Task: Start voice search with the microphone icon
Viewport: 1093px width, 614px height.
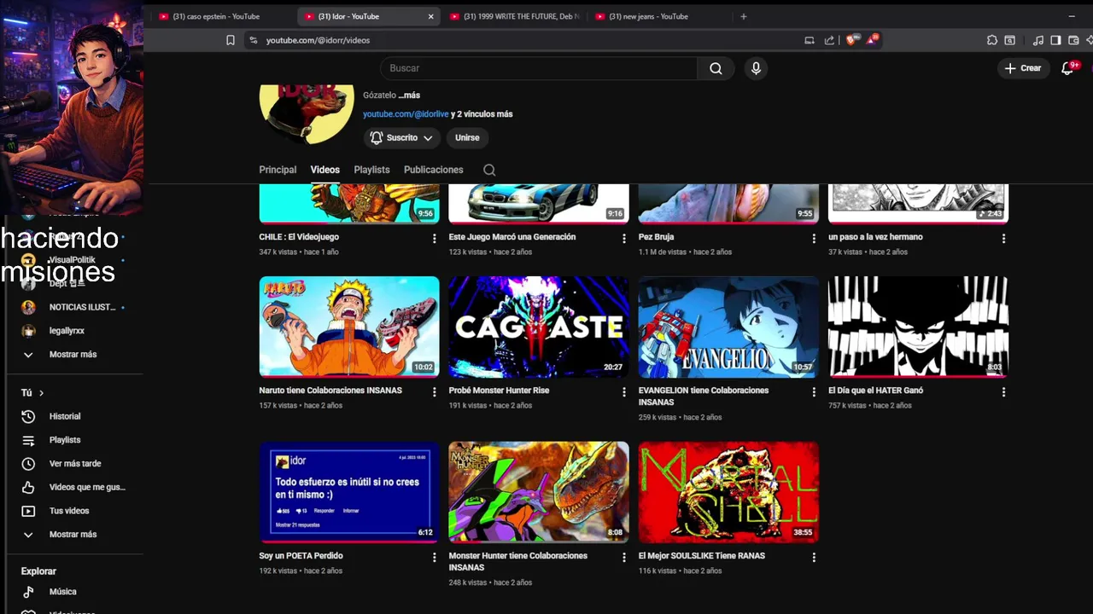Action: pyautogui.click(x=756, y=68)
